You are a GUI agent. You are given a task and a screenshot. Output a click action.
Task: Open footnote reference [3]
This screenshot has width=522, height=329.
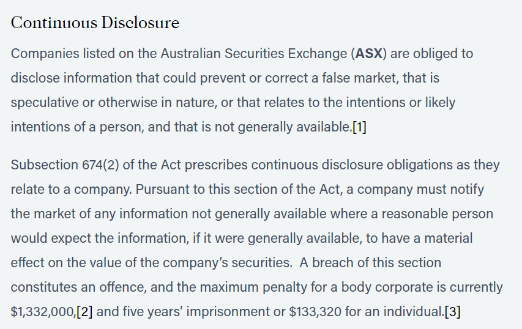pyautogui.click(x=453, y=312)
